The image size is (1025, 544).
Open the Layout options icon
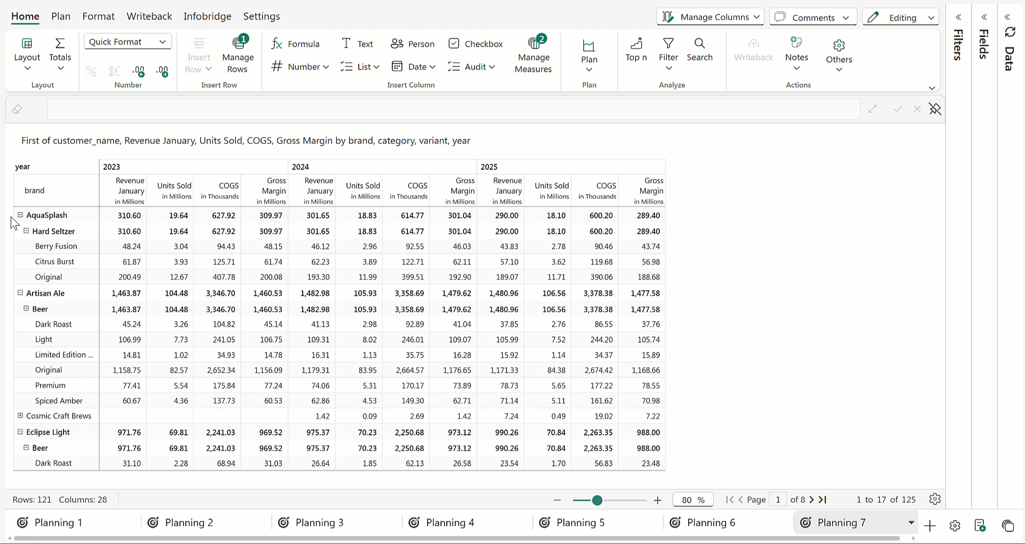(27, 44)
